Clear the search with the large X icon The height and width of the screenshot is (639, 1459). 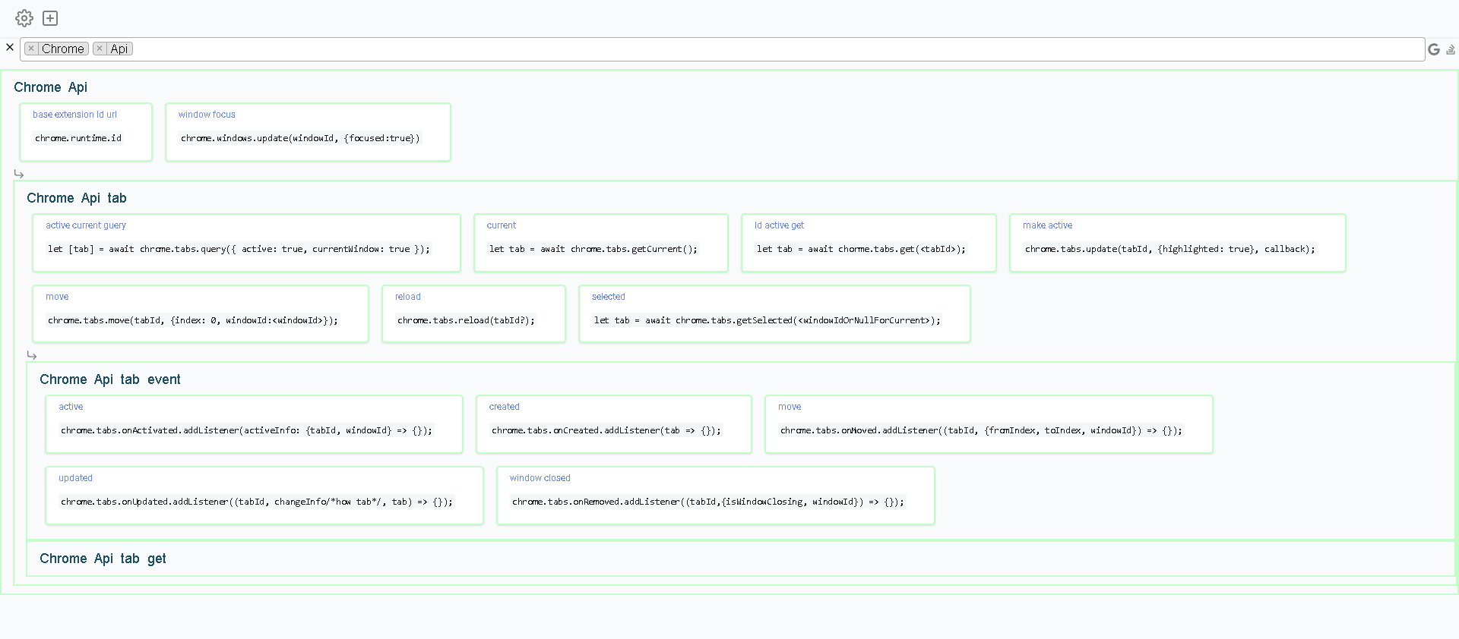(10, 47)
